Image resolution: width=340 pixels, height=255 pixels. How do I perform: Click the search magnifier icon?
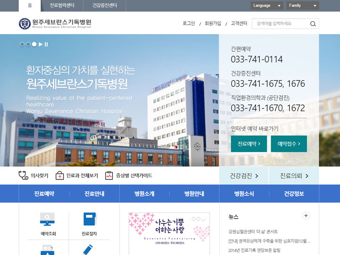[x=313, y=24]
